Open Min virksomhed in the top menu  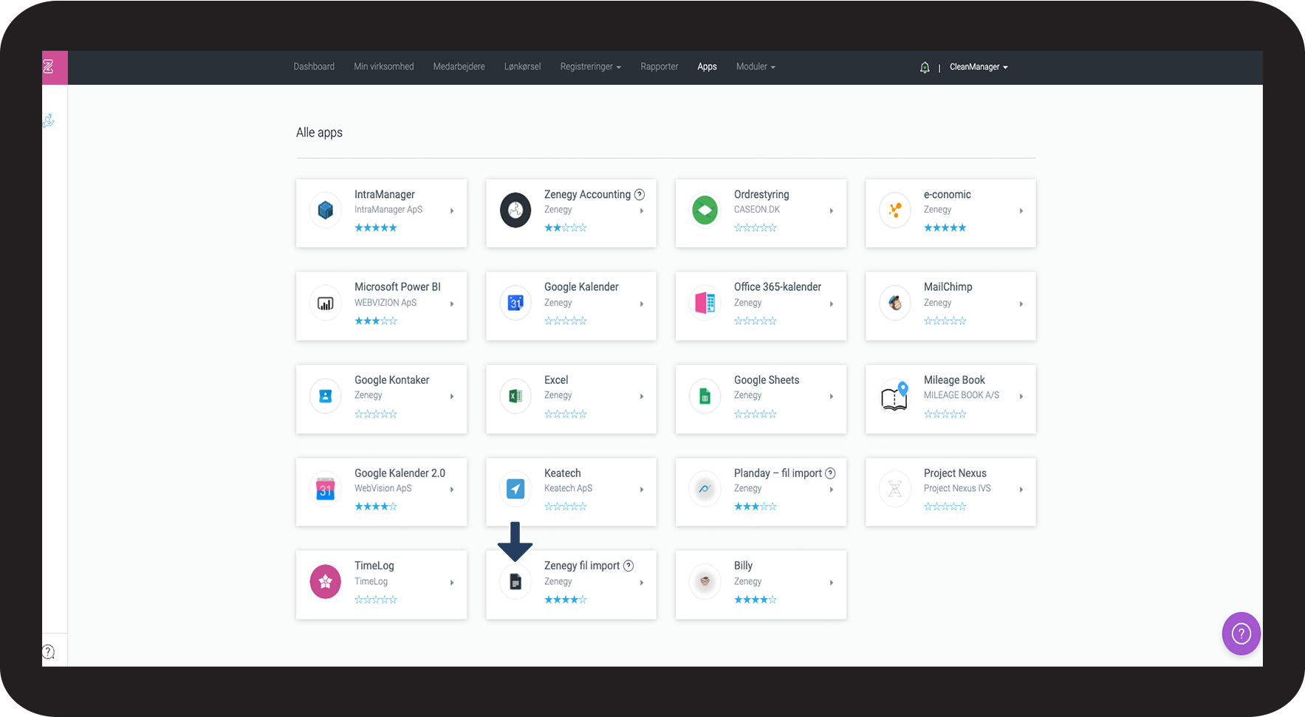tap(384, 67)
